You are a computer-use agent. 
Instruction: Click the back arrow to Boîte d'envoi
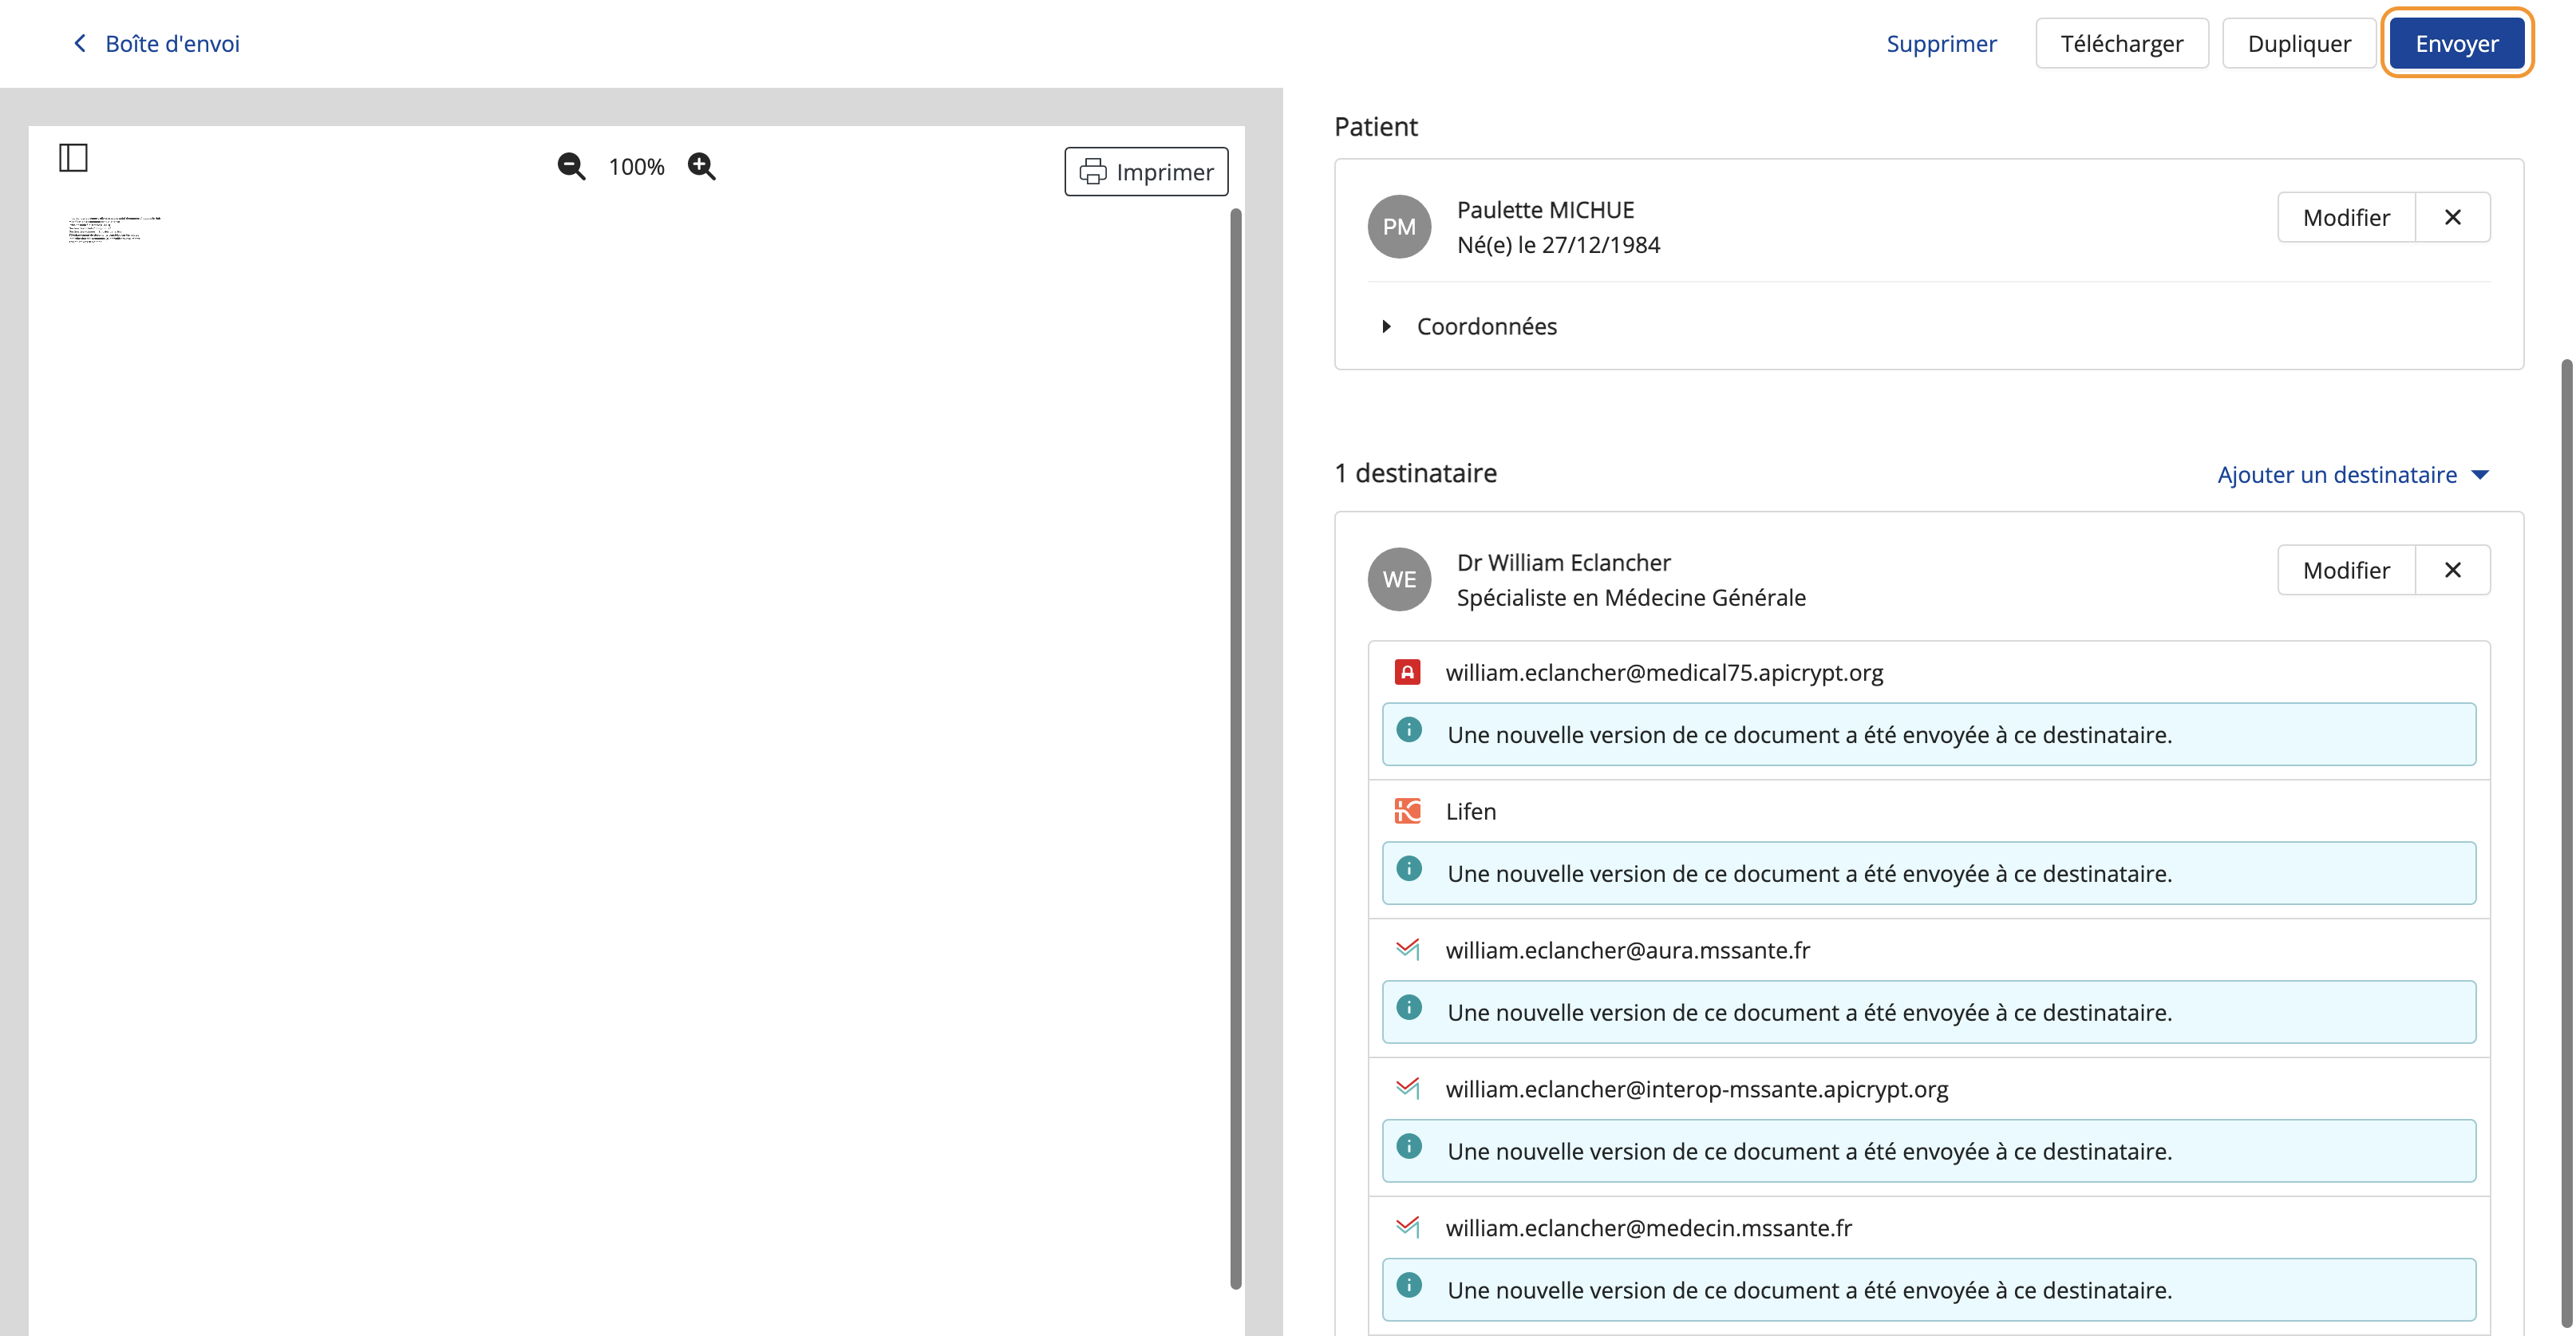(x=80, y=43)
